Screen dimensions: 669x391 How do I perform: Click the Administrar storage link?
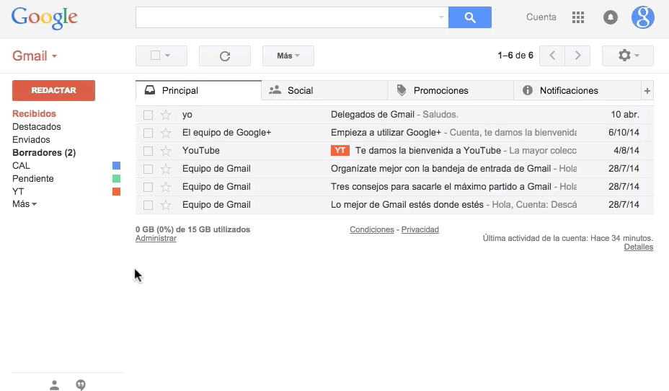pyautogui.click(x=156, y=238)
